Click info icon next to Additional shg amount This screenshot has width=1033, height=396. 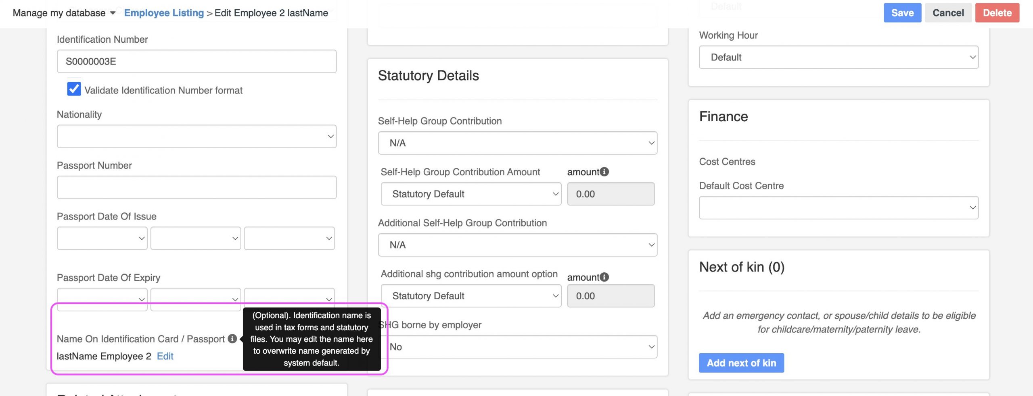coord(604,277)
